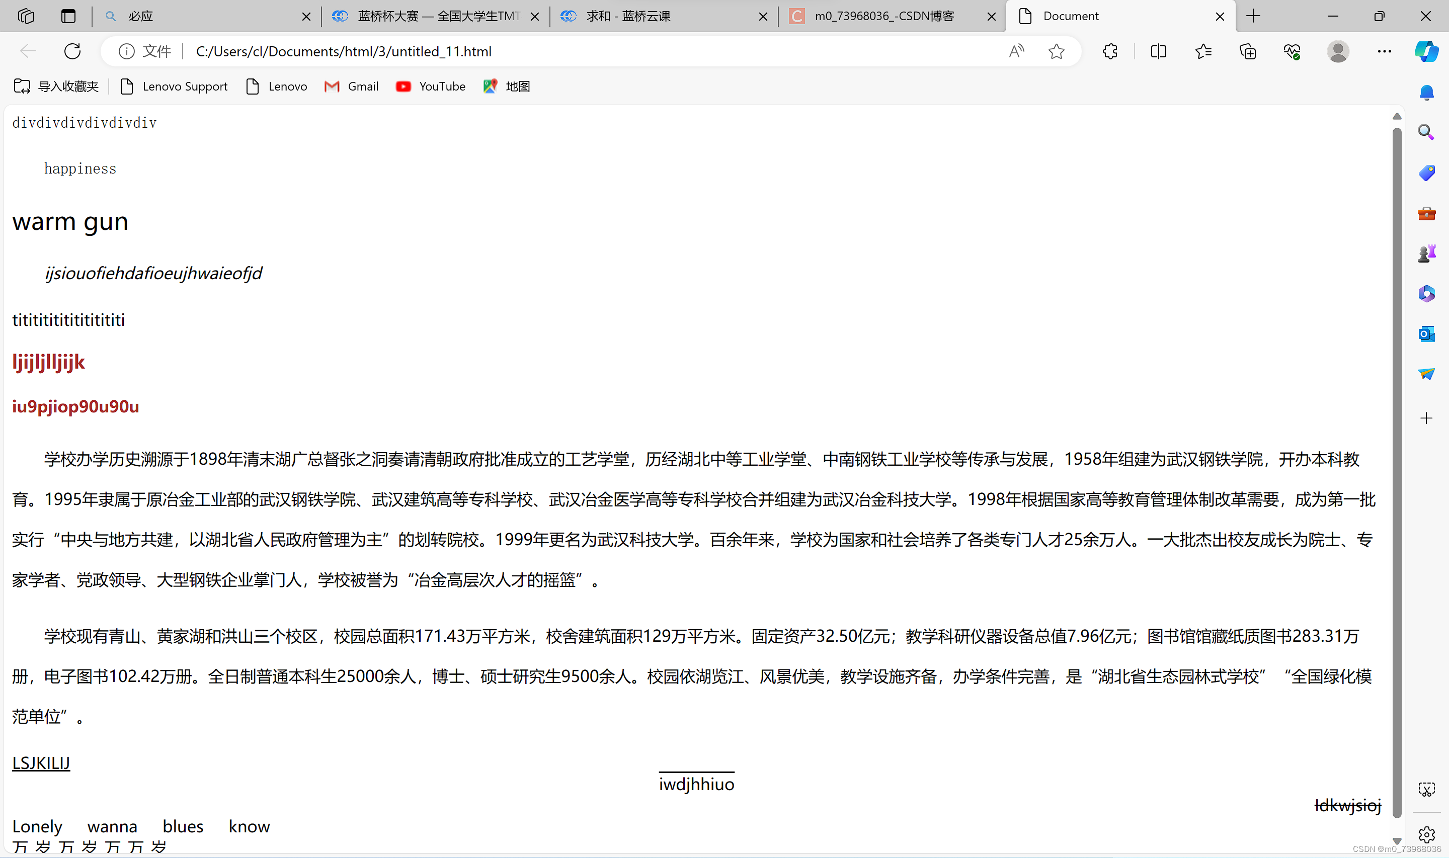The width and height of the screenshot is (1449, 858).
Task: Click the LSJKILIJ underlined link
Action: (x=41, y=762)
